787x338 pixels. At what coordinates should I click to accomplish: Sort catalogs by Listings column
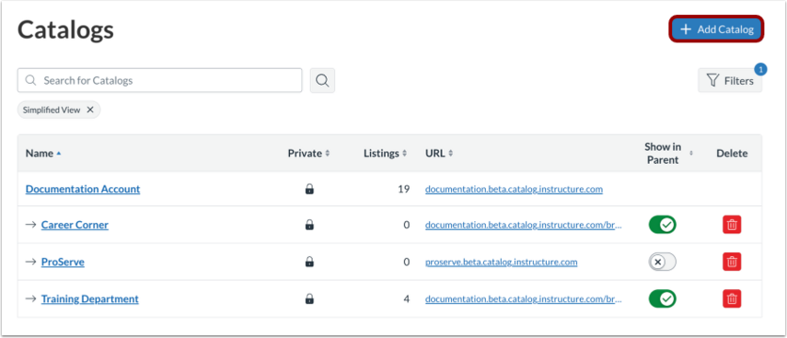click(385, 153)
